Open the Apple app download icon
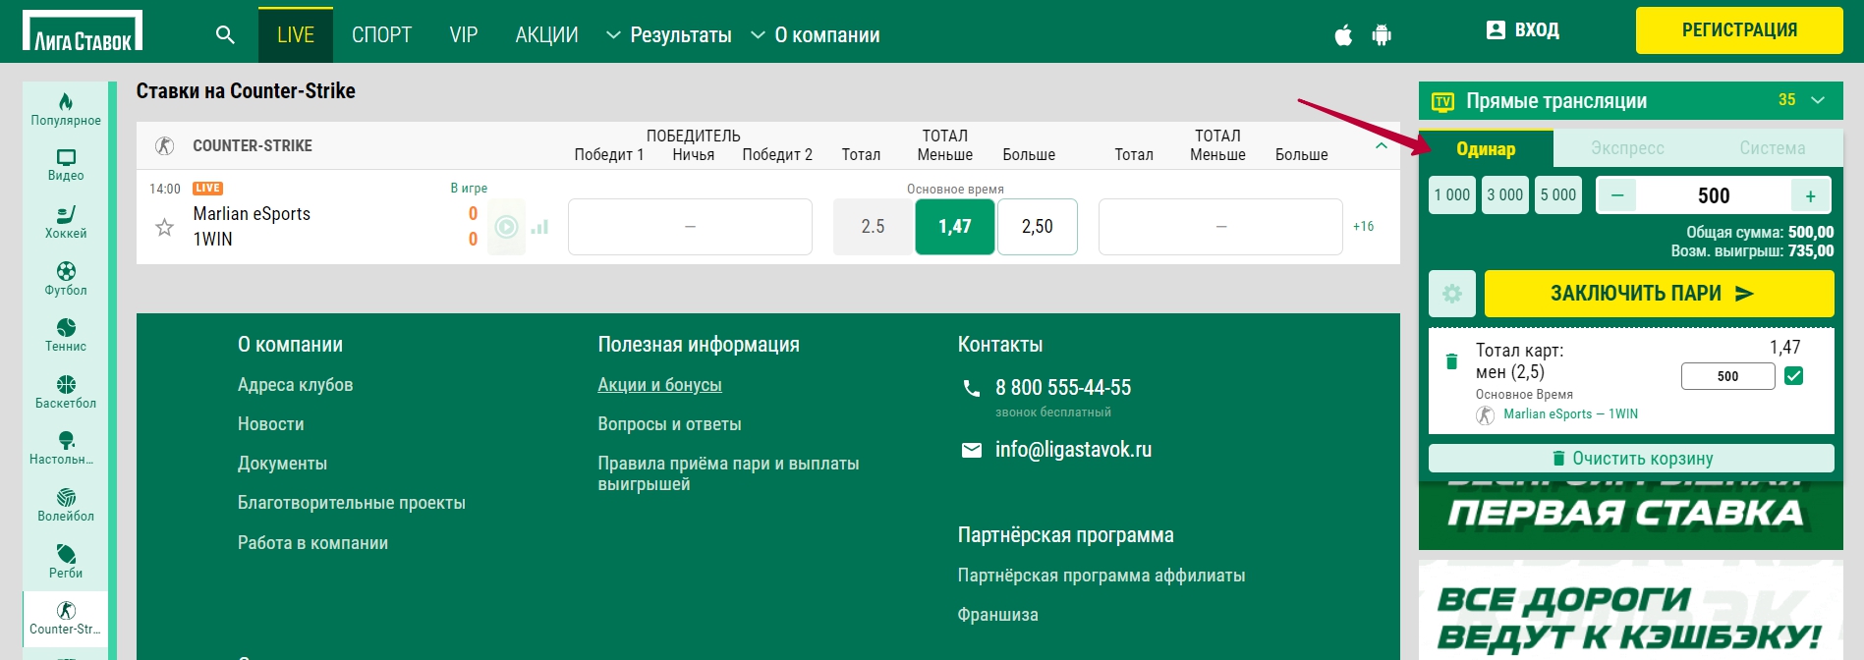 1343,36
